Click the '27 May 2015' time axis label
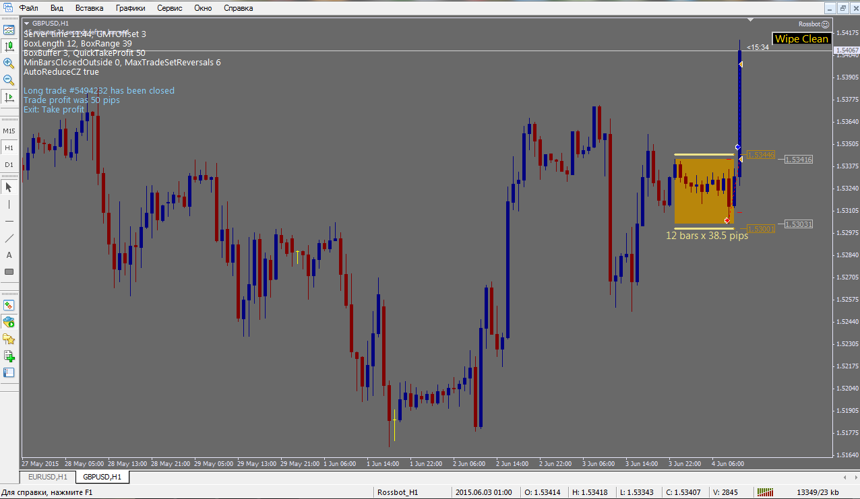860x499 pixels. (40, 464)
